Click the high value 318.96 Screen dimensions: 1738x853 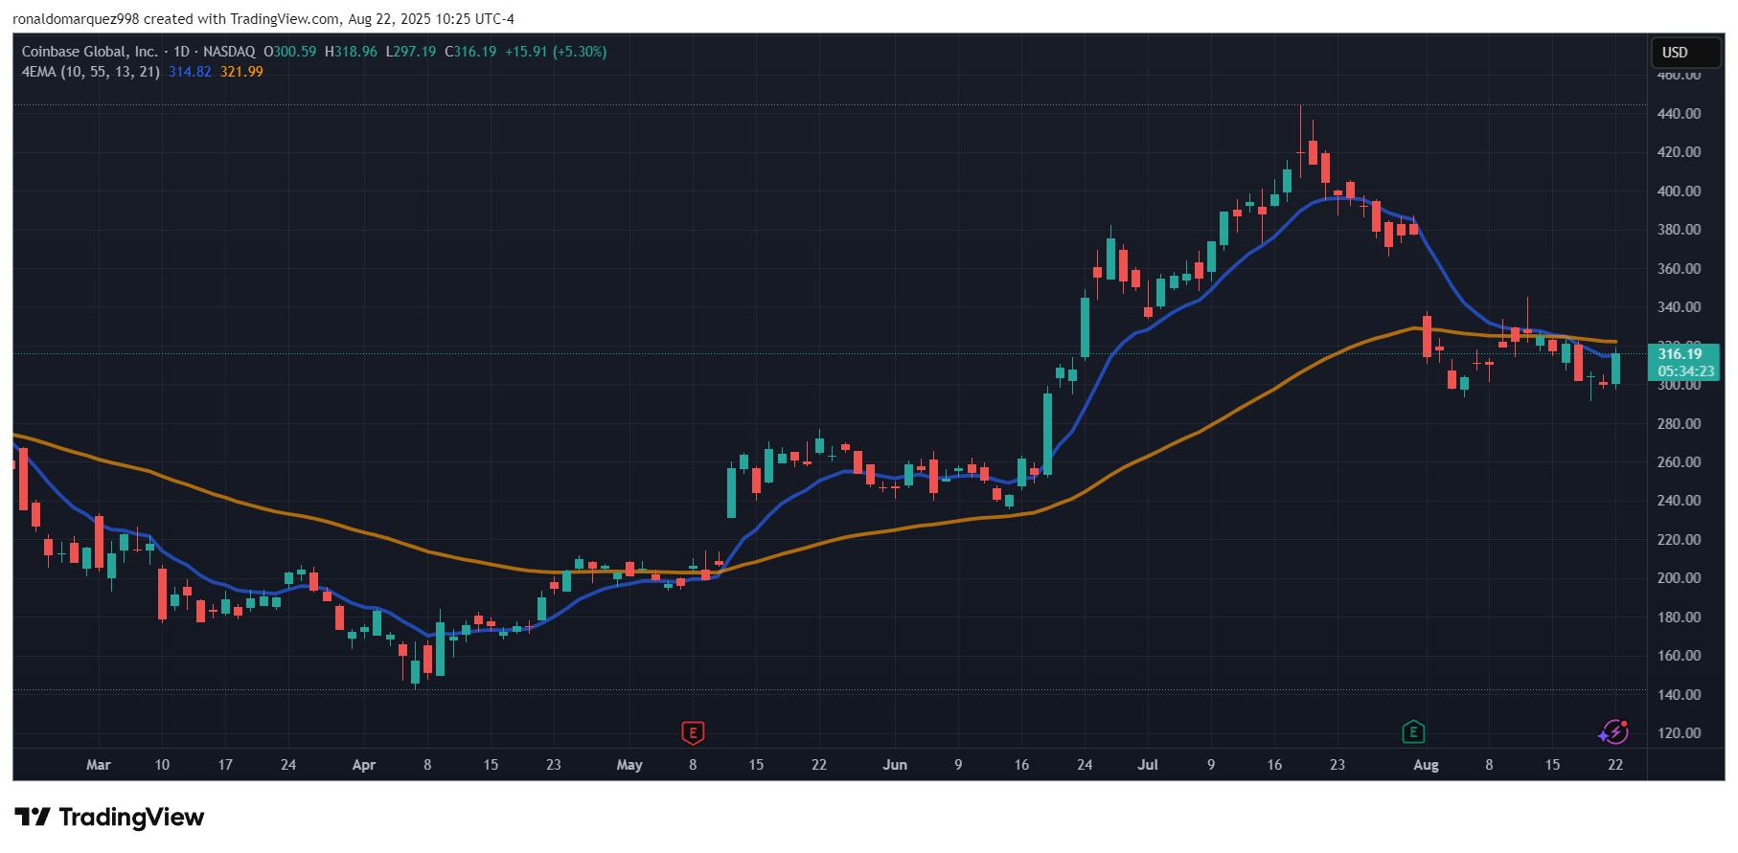[x=355, y=52]
